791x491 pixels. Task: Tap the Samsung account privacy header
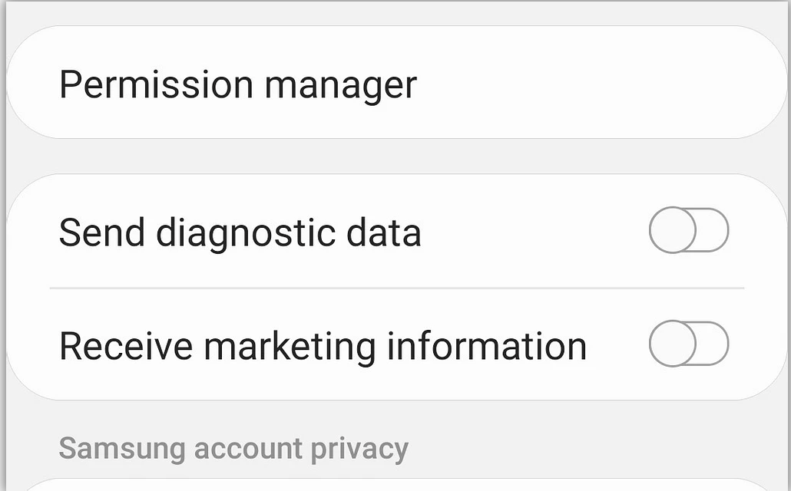click(233, 447)
